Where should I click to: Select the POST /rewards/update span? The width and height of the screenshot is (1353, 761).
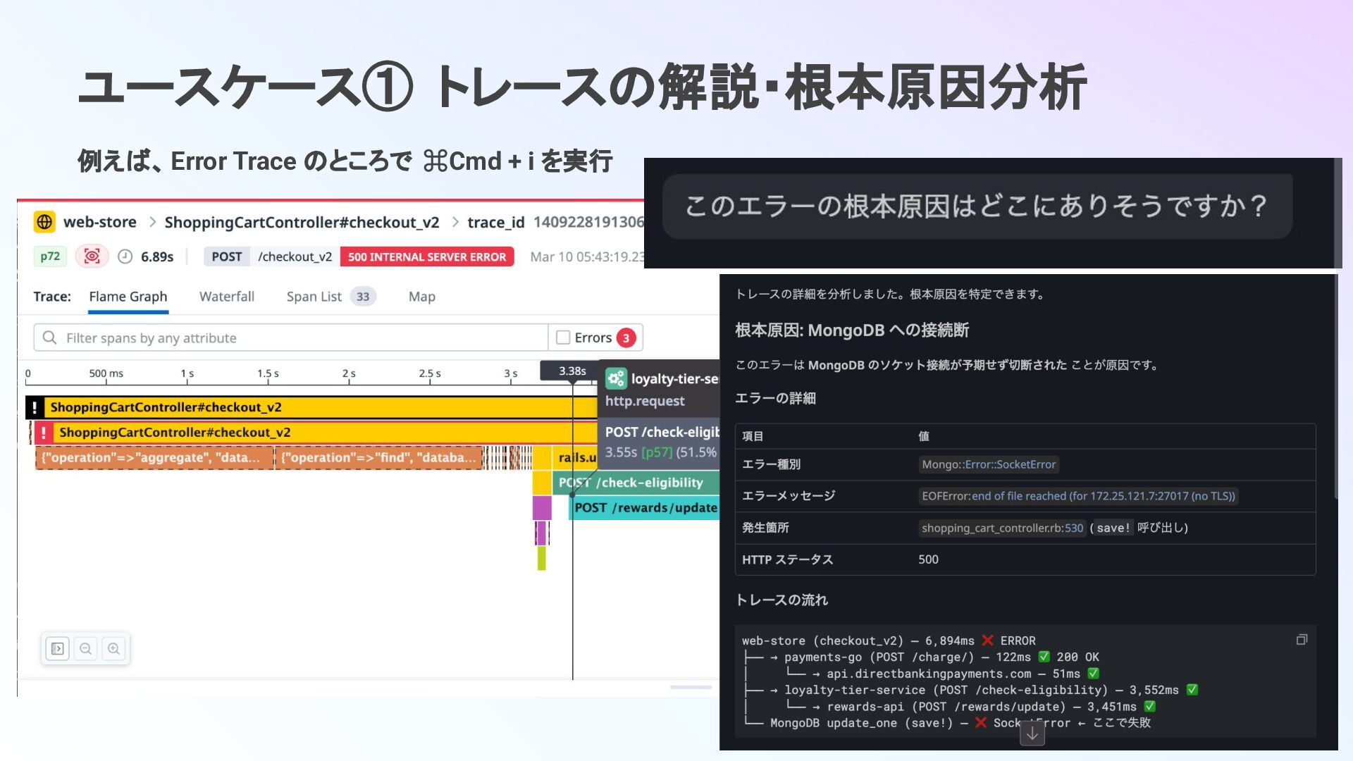(x=644, y=508)
